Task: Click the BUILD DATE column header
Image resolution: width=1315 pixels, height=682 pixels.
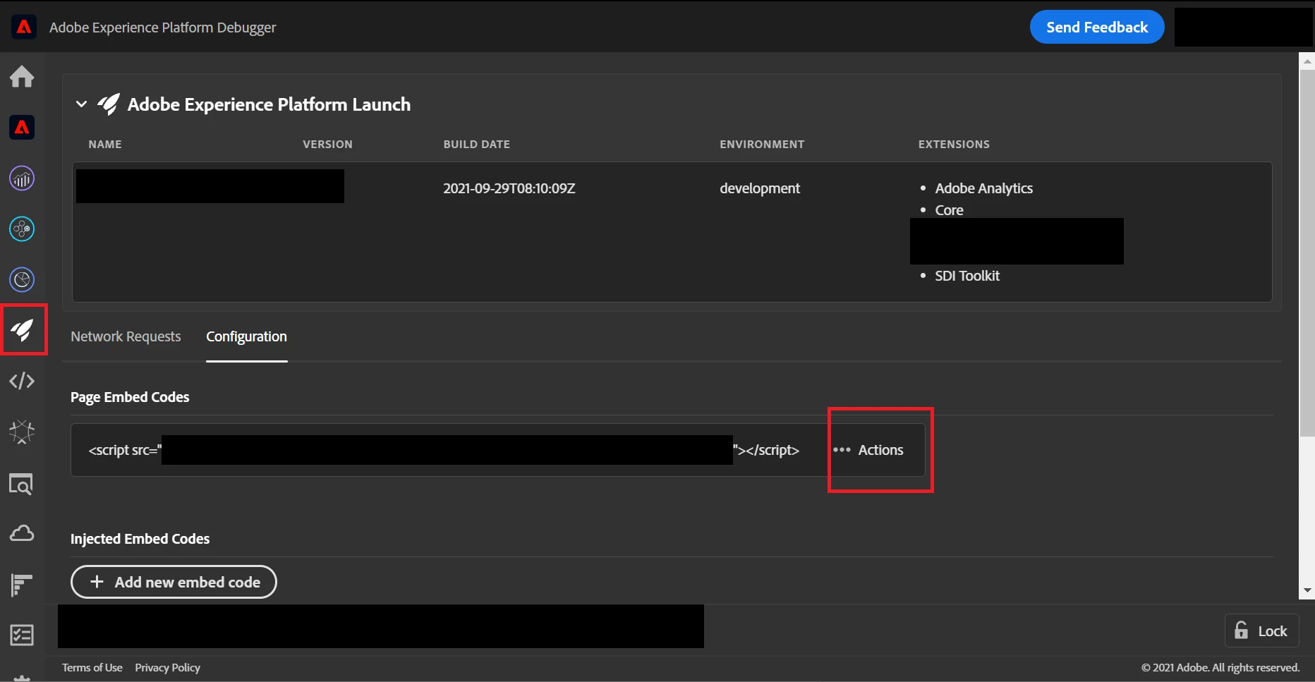Action: [x=476, y=144]
